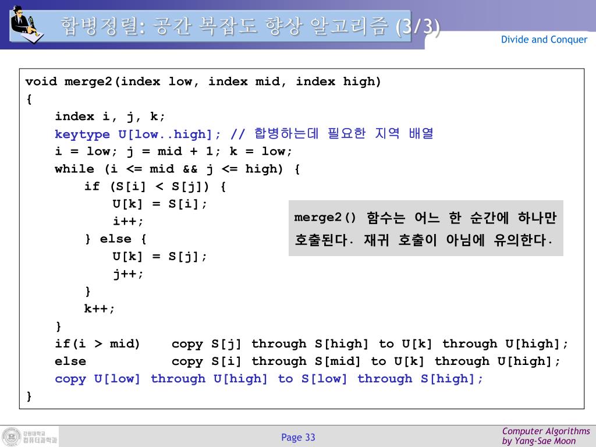Click the note line '호출된다. 재귀 호출이 아님에 유의한다.'
Image resolution: width=596 pixels, height=447 pixels.
point(424,240)
